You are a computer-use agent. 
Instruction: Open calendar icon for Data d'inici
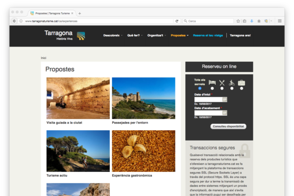coord(225,99)
